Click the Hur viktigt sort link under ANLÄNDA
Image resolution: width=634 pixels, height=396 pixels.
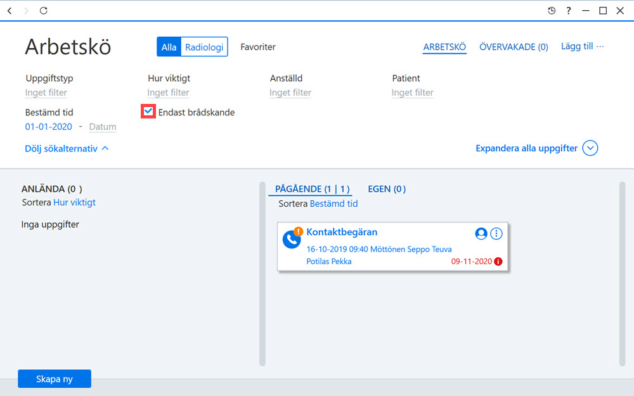[x=74, y=203]
